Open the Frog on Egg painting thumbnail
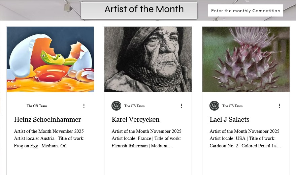Viewport: 296px width, 175px height. point(50,59)
